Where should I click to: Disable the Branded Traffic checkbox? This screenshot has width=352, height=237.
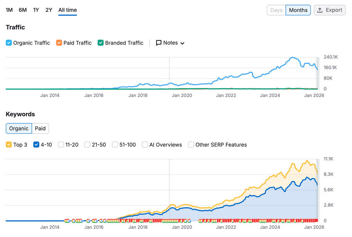[x=101, y=43]
